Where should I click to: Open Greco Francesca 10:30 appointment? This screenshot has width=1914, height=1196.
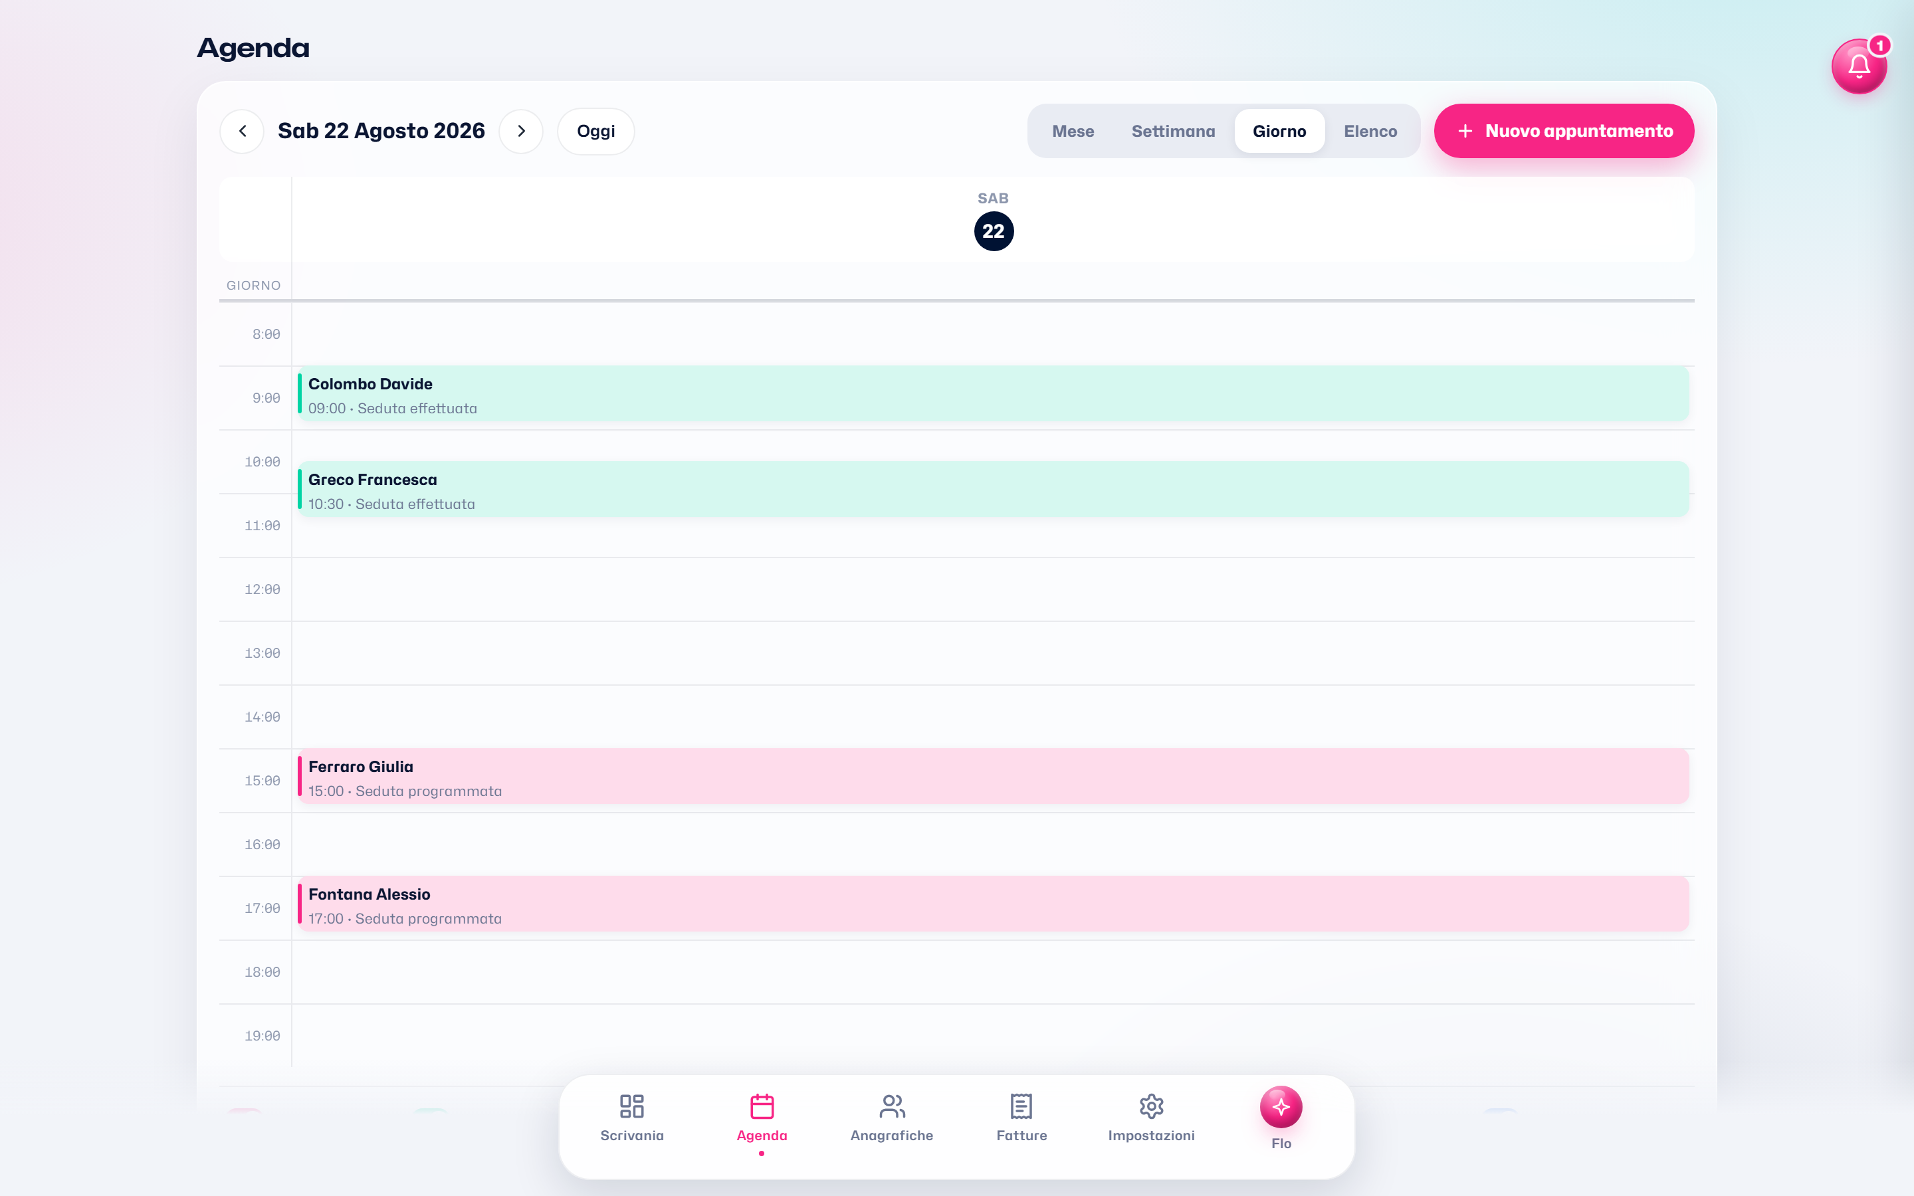[993, 490]
